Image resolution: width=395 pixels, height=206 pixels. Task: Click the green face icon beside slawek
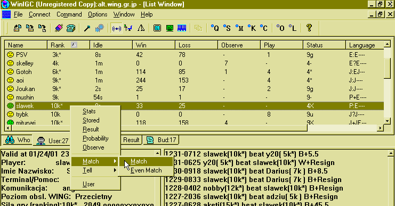[x=10, y=106]
